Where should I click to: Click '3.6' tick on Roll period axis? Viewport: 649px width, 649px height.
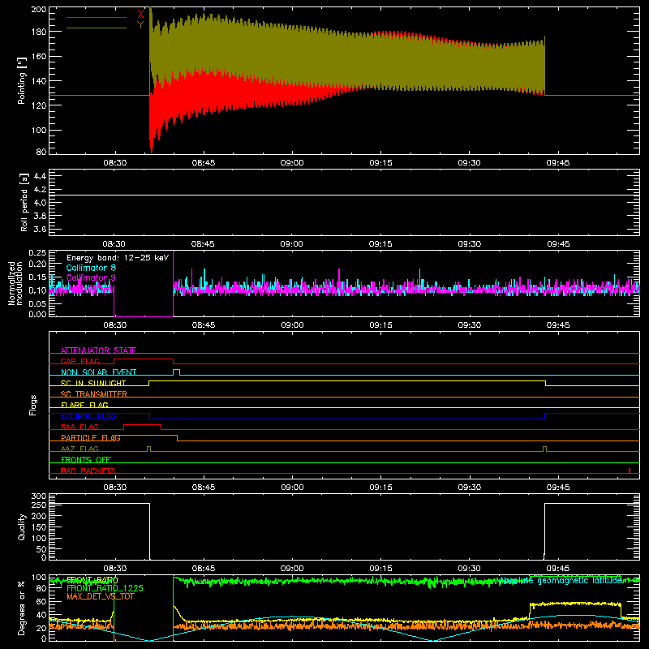(40, 229)
